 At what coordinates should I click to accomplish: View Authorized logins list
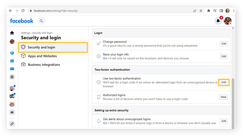coord(223,97)
